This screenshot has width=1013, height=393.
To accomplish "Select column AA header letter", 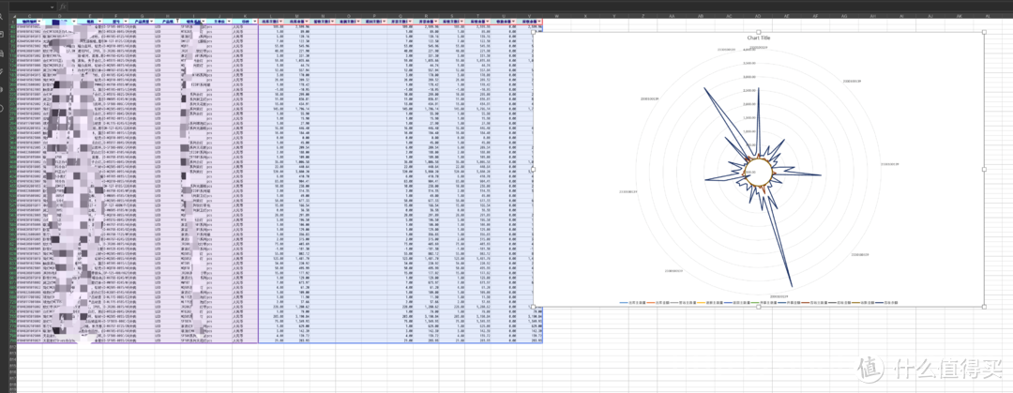I will point(672,16).
